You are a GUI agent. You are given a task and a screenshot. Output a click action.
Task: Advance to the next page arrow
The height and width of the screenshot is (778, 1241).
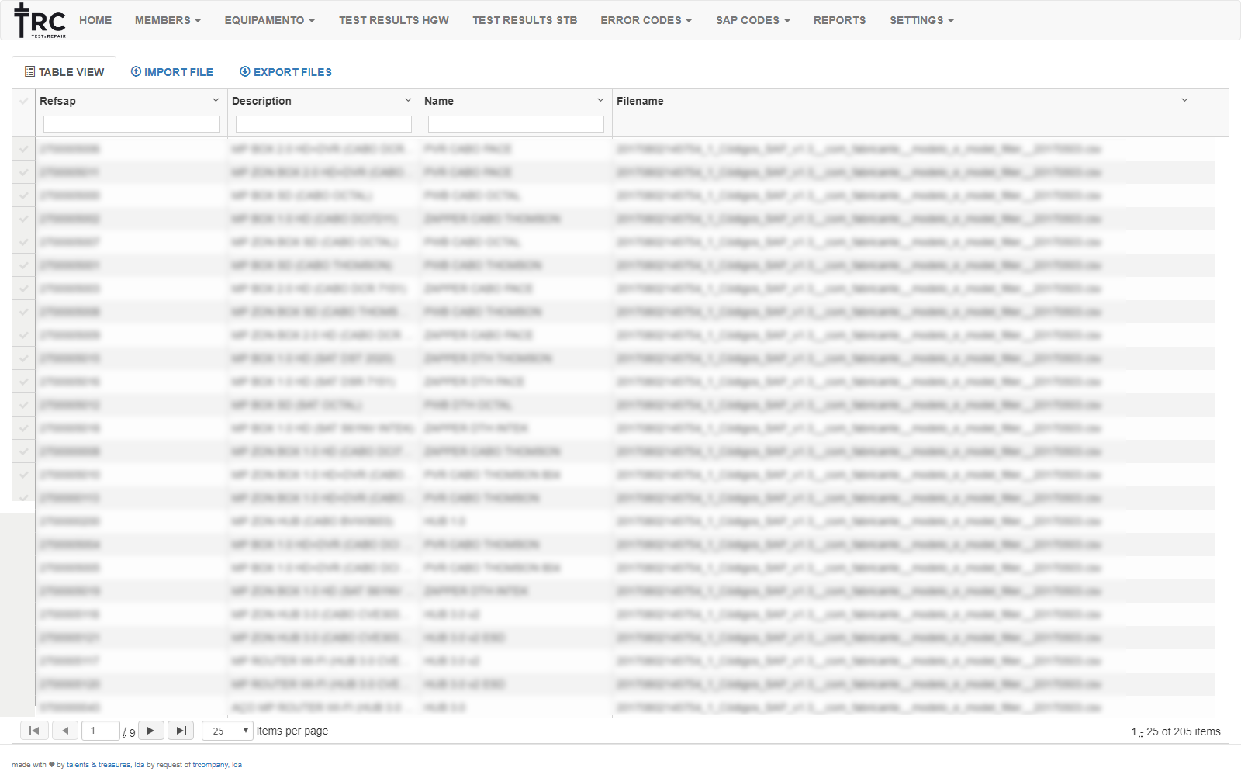[x=150, y=731]
